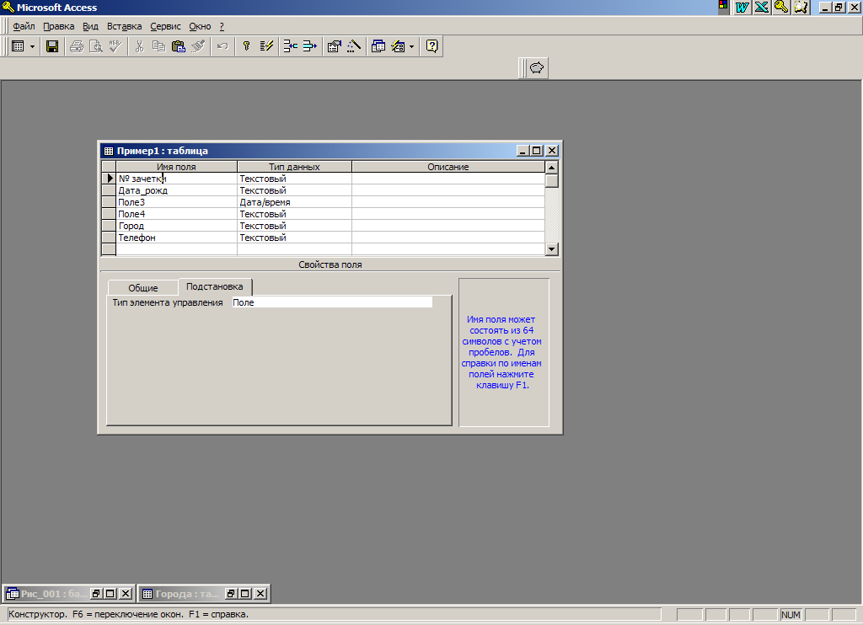863x625 pixels.
Task: Restore the minimized Города table window
Action: [x=231, y=594]
